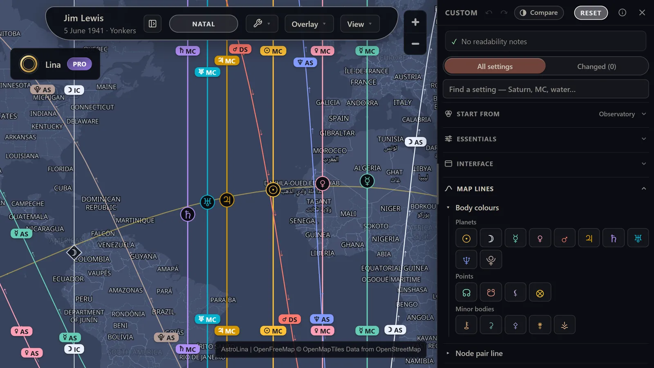654x368 pixels.
Task: Choose the Ceres minor body icon
Action: click(491, 325)
